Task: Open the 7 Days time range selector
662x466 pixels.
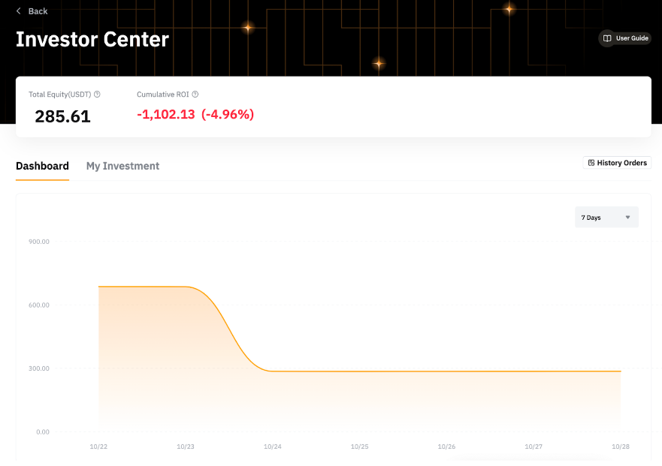Action: coord(606,217)
